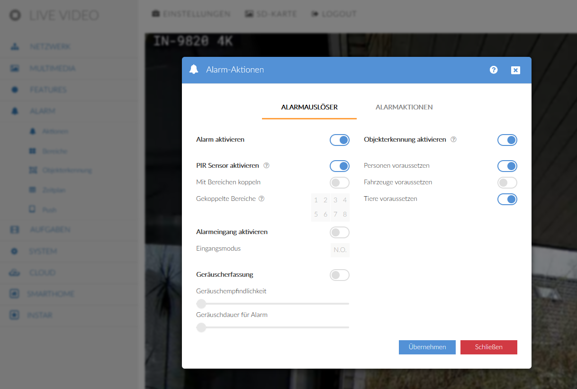Click the bell icon in dialog header
This screenshot has height=389, width=577.
point(193,70)
